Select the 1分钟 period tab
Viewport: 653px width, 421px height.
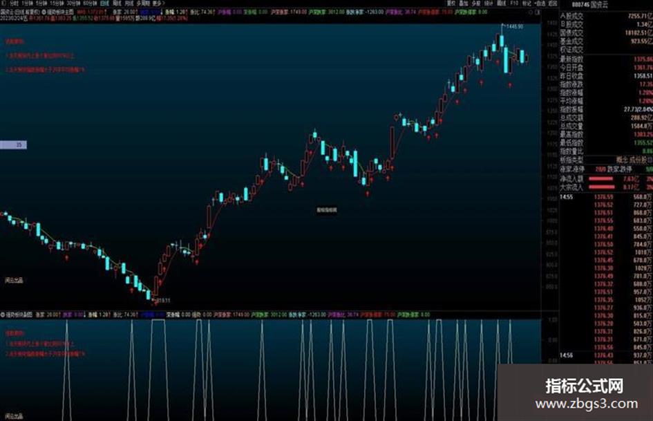[x=27, y=3]
